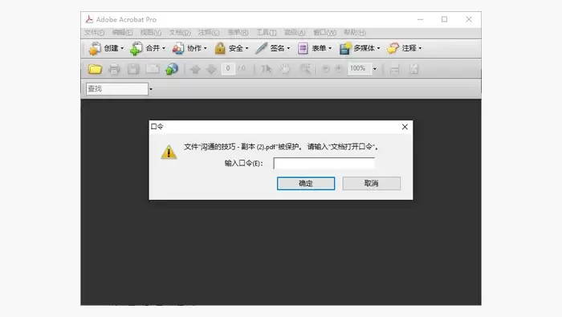Go to previous page with up arrow

[195, 69]
